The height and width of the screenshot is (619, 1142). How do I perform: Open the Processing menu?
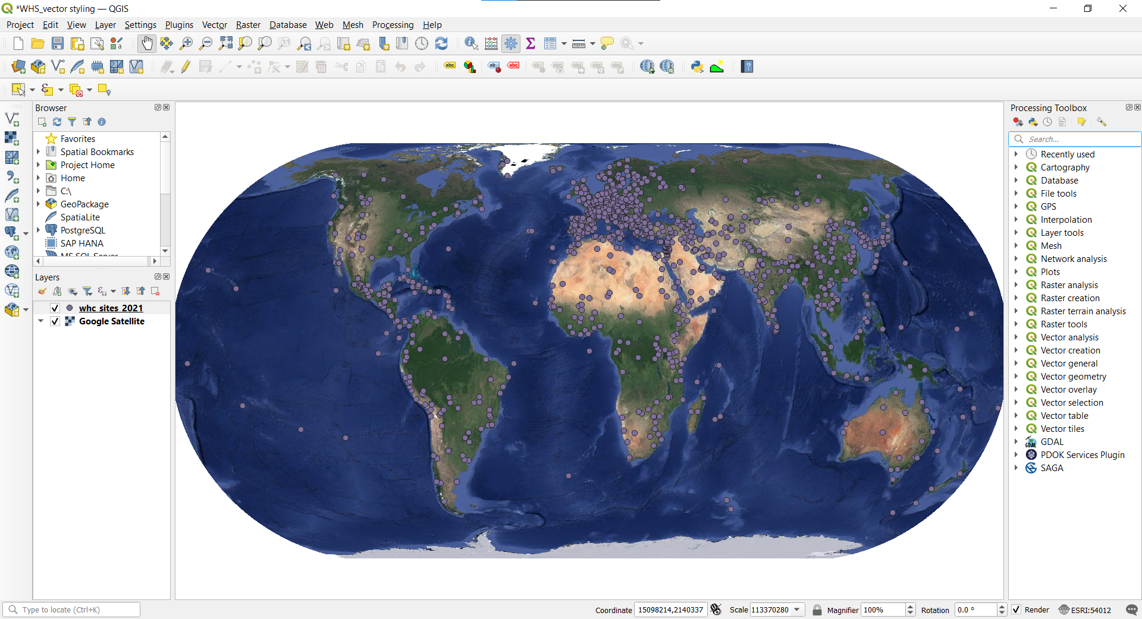393,25
